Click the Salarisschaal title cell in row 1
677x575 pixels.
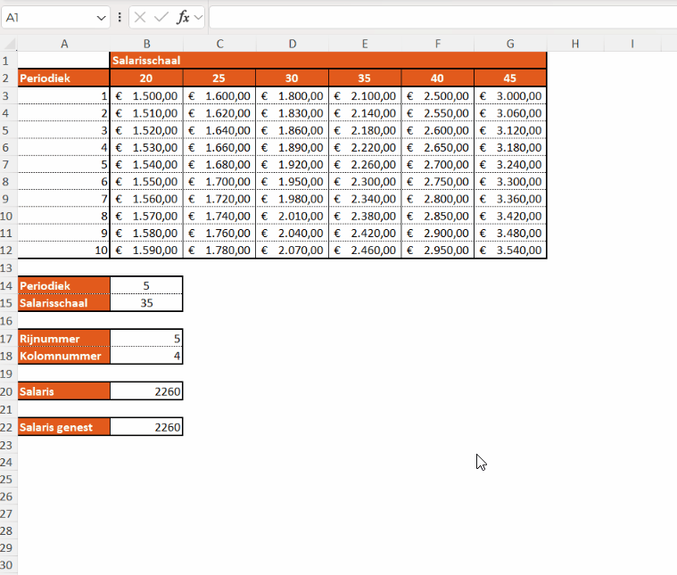pyautogui.click(x=328, y=61)
